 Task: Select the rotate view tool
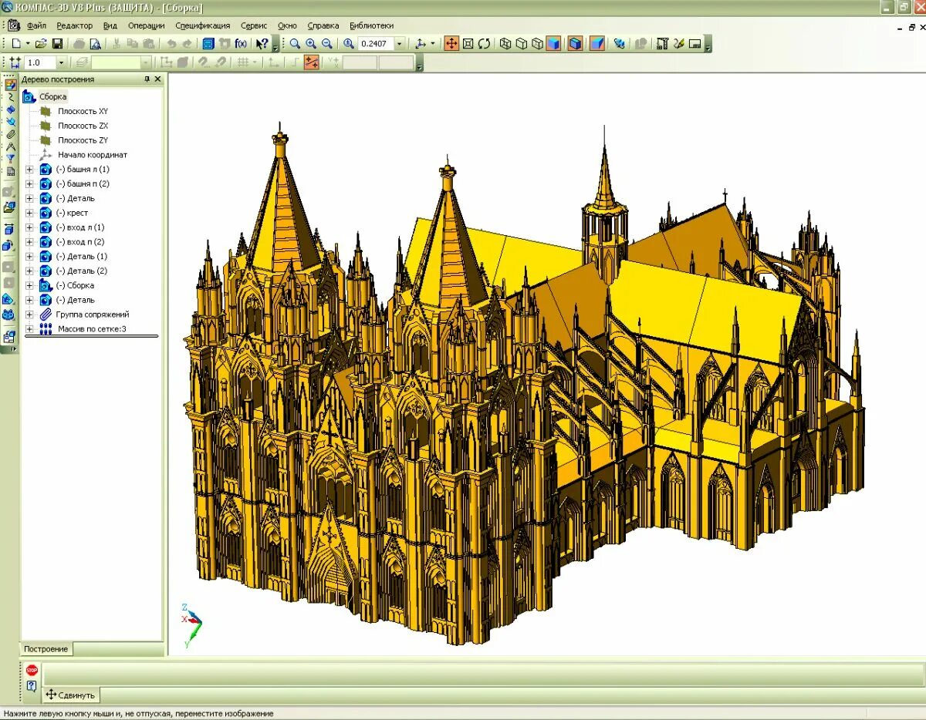click(x=484, y=44)
